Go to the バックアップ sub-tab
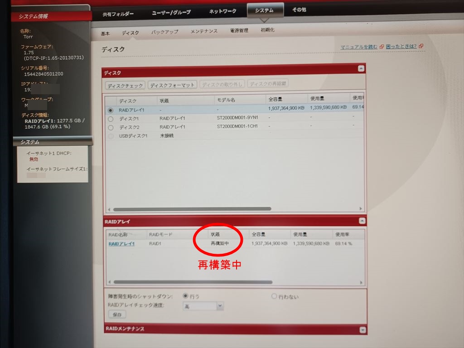The image size is (464, 348). click(164, 32)
